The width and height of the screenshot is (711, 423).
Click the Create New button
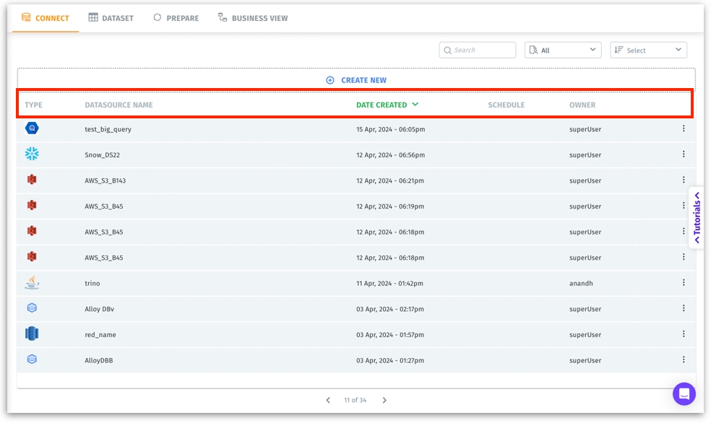point(356,80)
